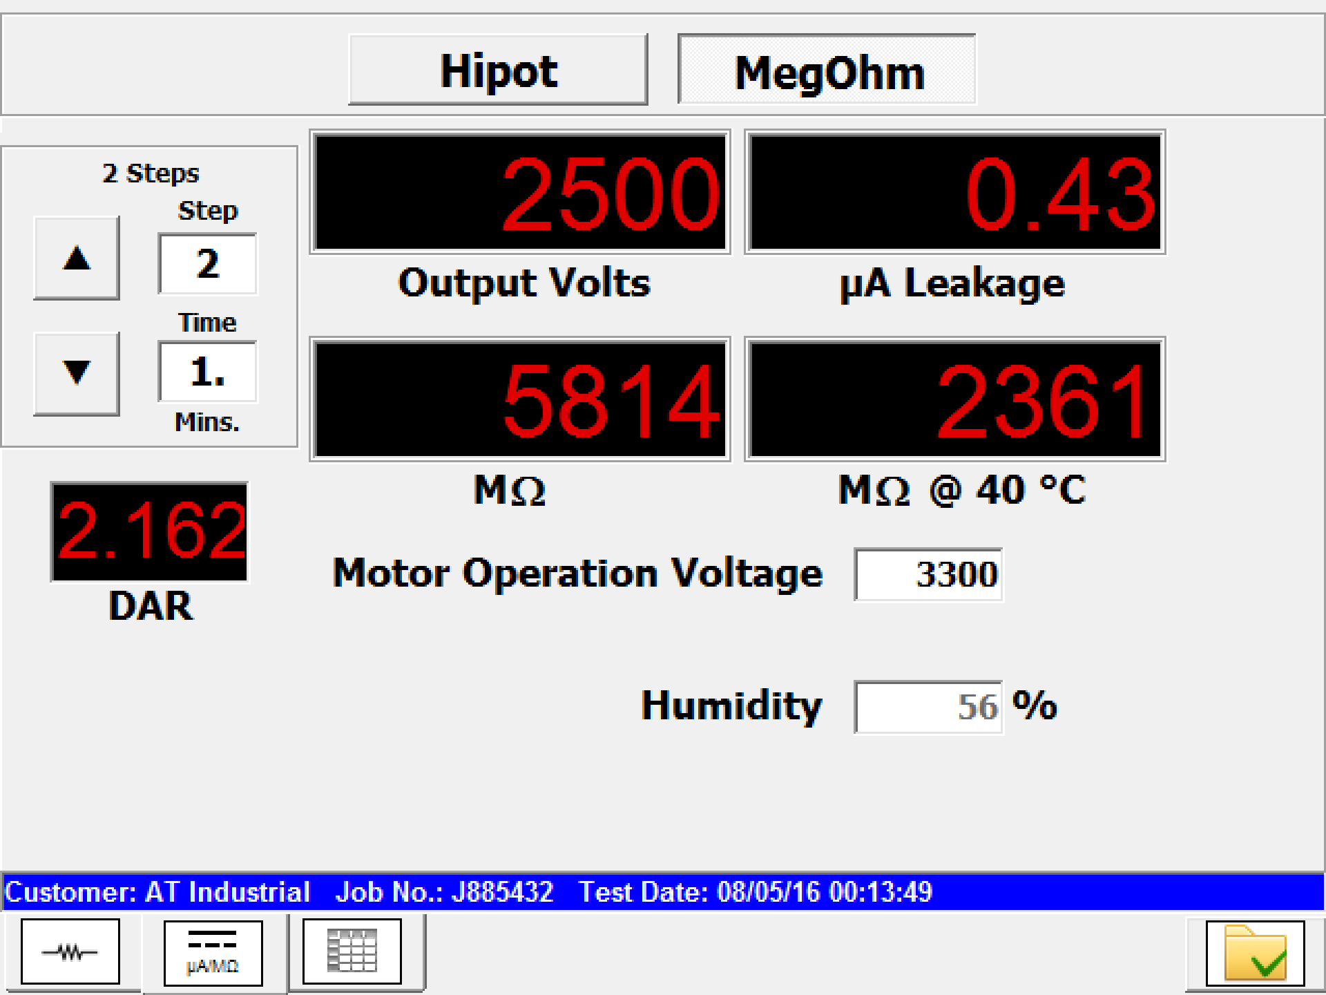Decrease the step with down arrow
1326x995 pixels.
coord(77,373)
